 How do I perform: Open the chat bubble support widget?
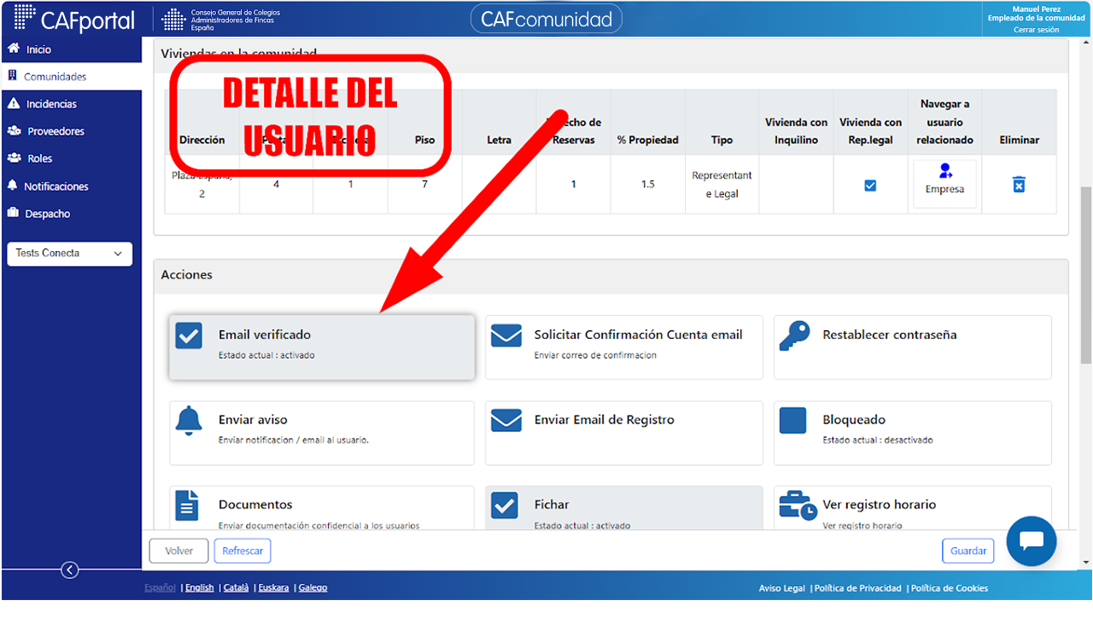(1032, 541)
